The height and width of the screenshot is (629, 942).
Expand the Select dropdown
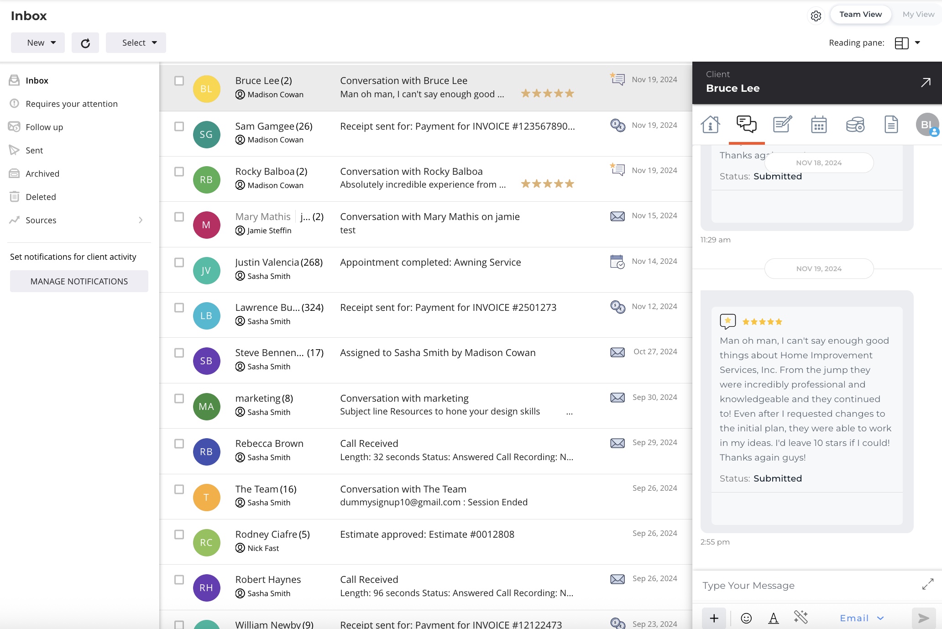[136, 43]
